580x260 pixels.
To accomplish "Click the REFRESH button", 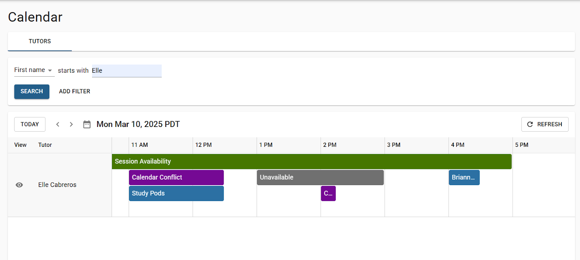I will click(x=545, y=124).
